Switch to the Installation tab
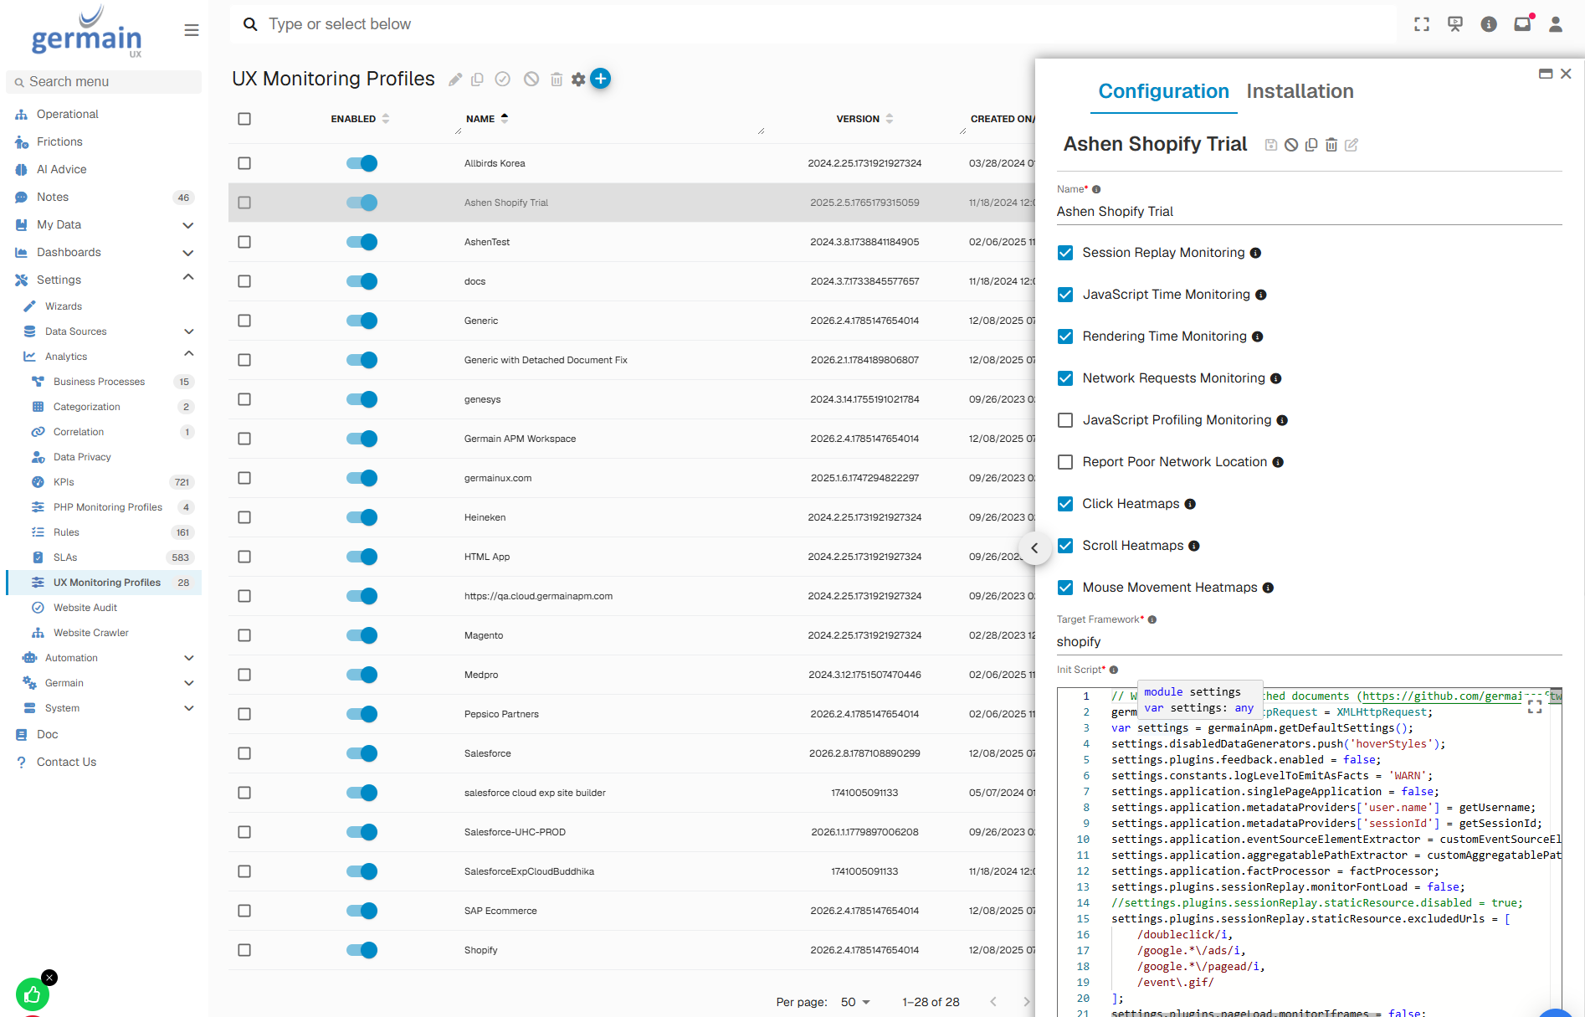 point(1300,91)
